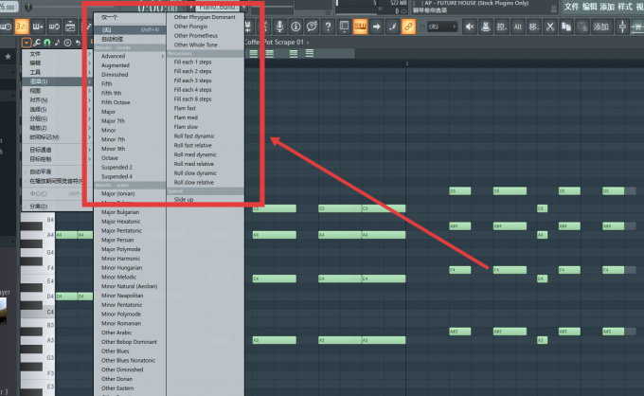644x396 pixels.
Task: Open the help question mark icon
Action: (328, 27)
